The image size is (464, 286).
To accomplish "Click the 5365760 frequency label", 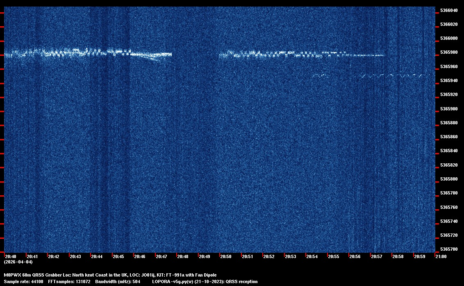I will tap(449, 207).
